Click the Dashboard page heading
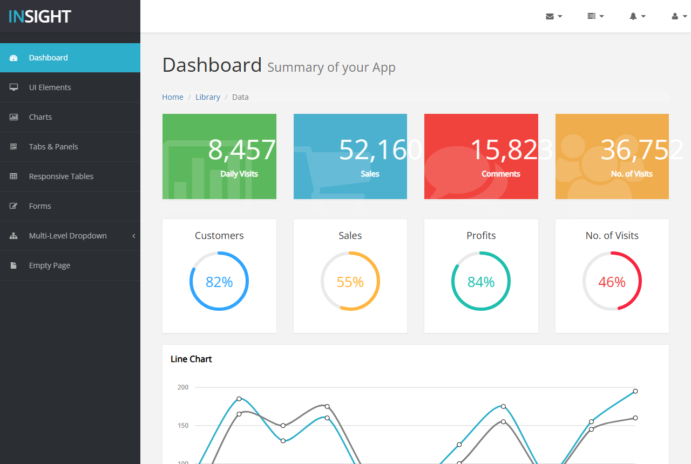Image resolution: width=691 pixels, height=464 pixels. point(212,65)
